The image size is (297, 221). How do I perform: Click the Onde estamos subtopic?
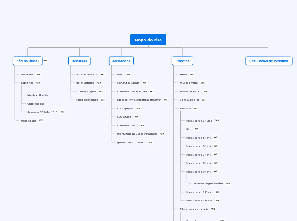click(36, 104)
